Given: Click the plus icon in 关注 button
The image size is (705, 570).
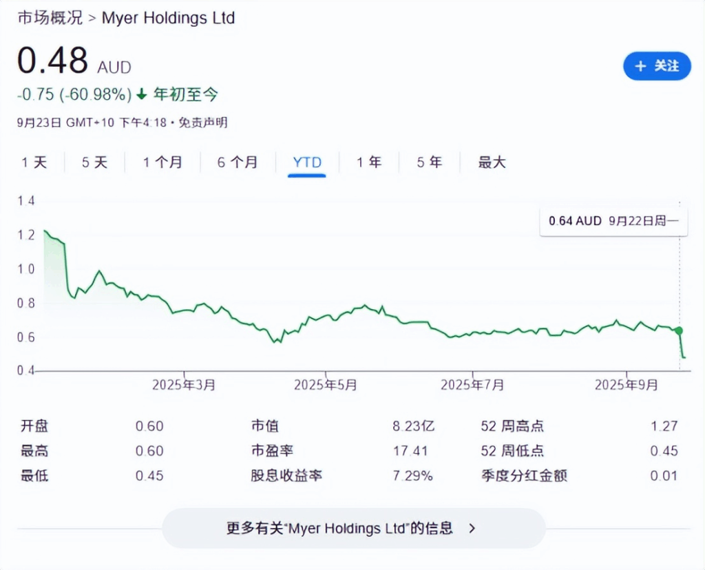Looking at the screenshot, I should pyautogui.click(x=640, y=66).
